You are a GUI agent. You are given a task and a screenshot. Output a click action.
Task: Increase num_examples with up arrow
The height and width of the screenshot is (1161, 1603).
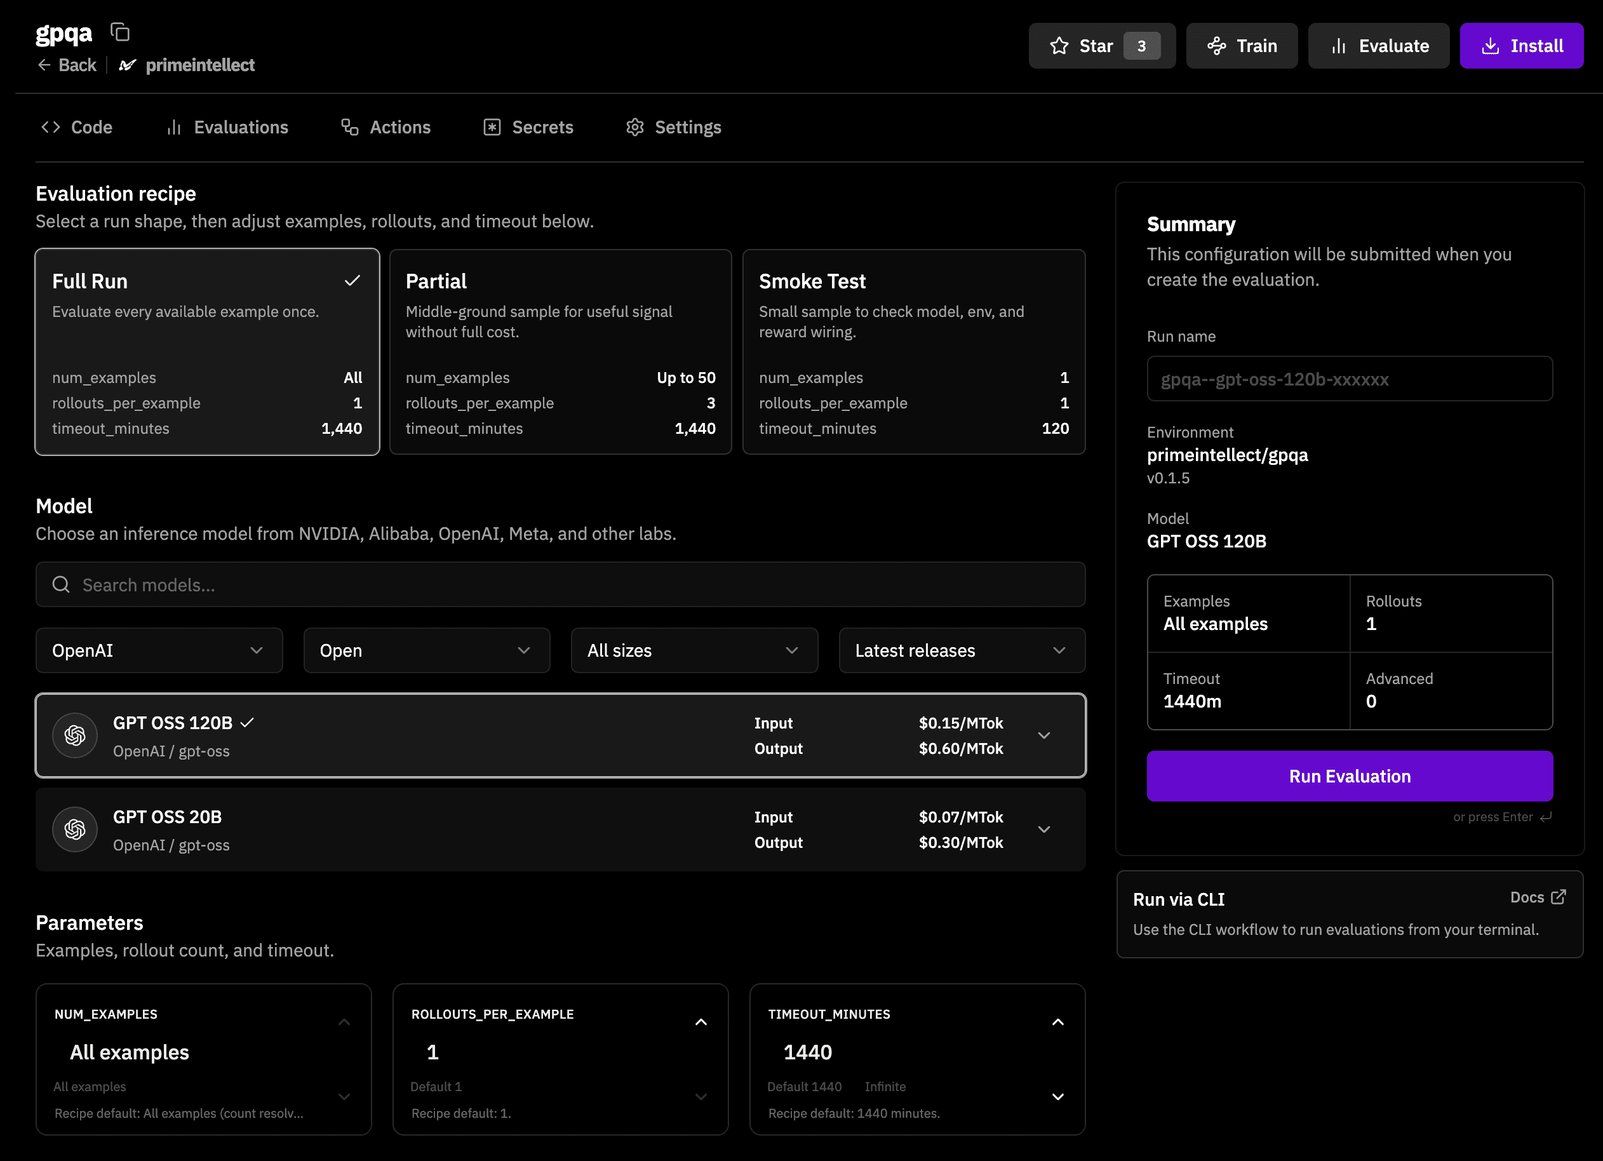tap(344, 1023)
